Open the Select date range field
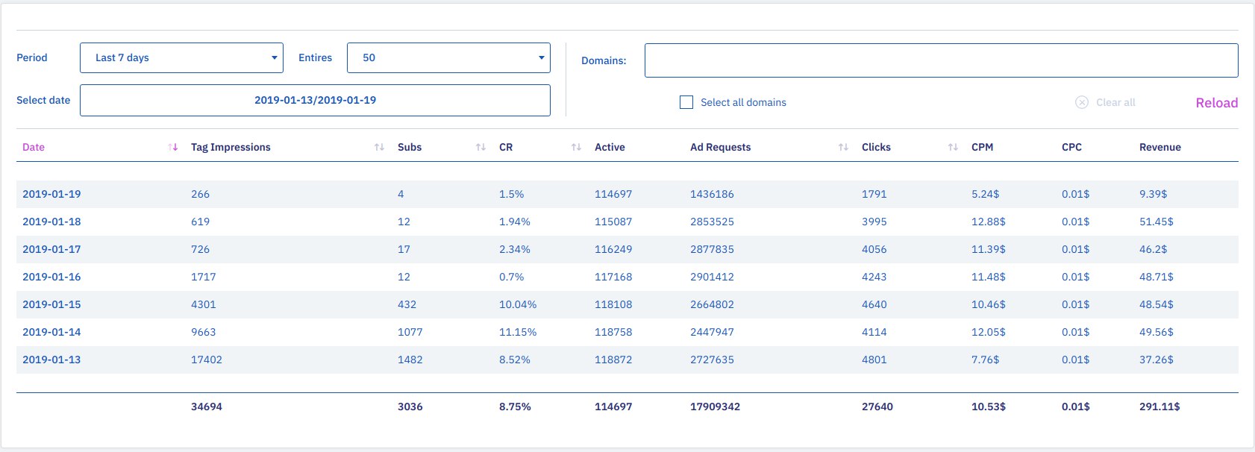Viewport: 1255px width, 452px height. [x=315, y=100]
